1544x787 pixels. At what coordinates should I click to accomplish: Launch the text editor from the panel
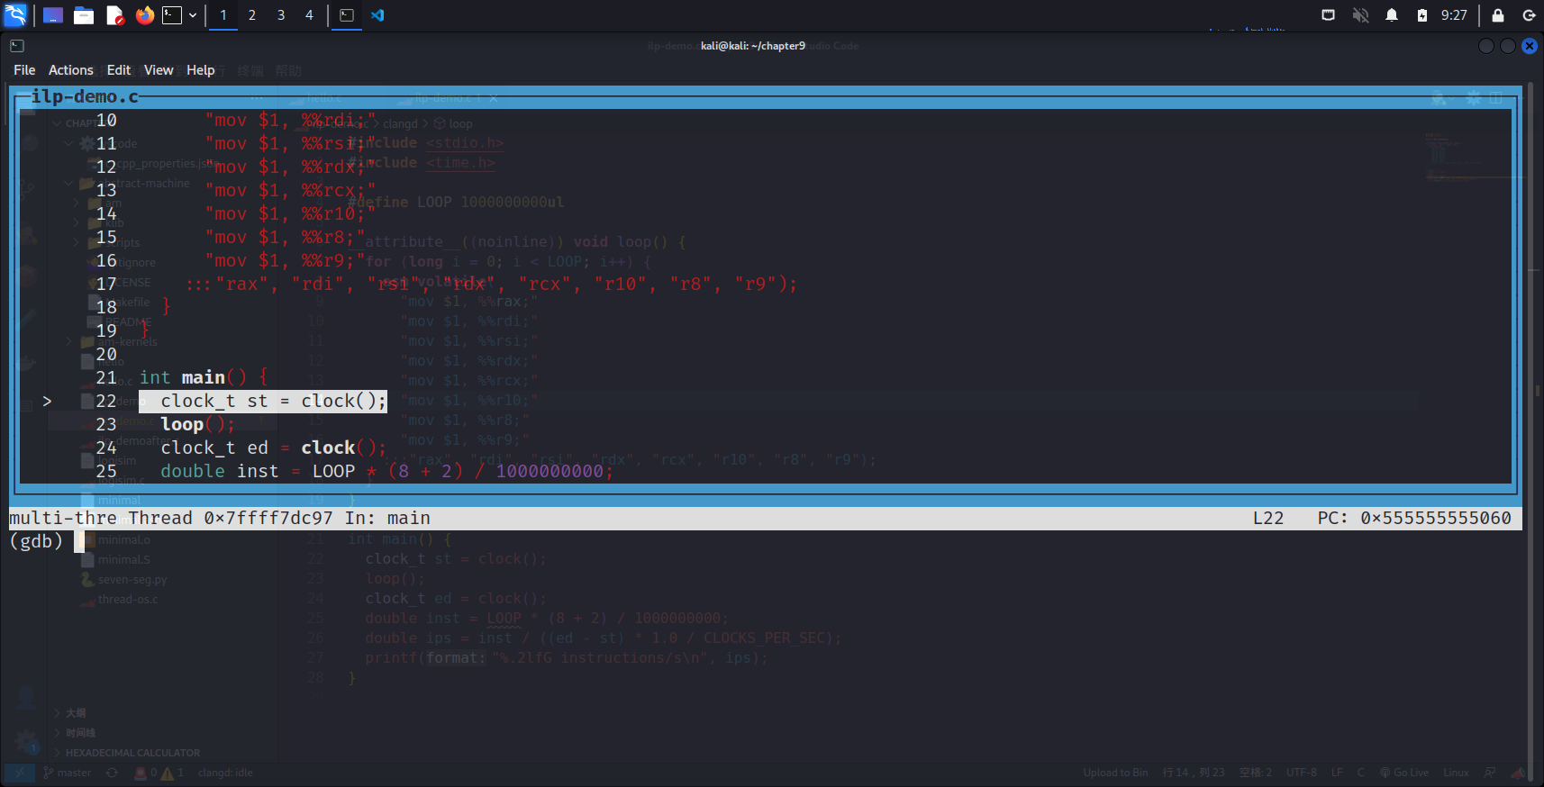click(x=114, y=15)
